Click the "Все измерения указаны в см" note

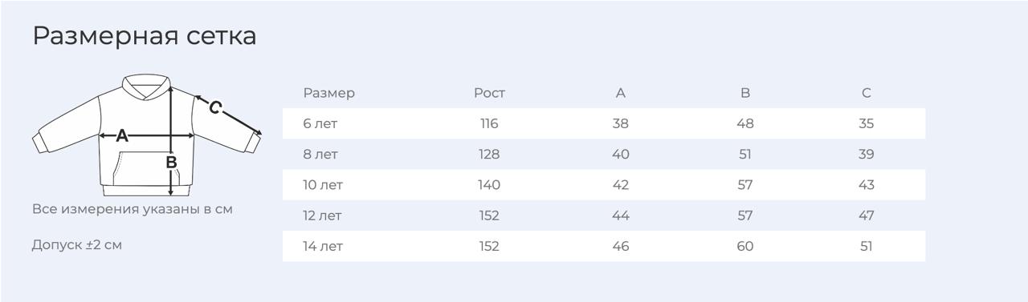click(x=133, y=209)
